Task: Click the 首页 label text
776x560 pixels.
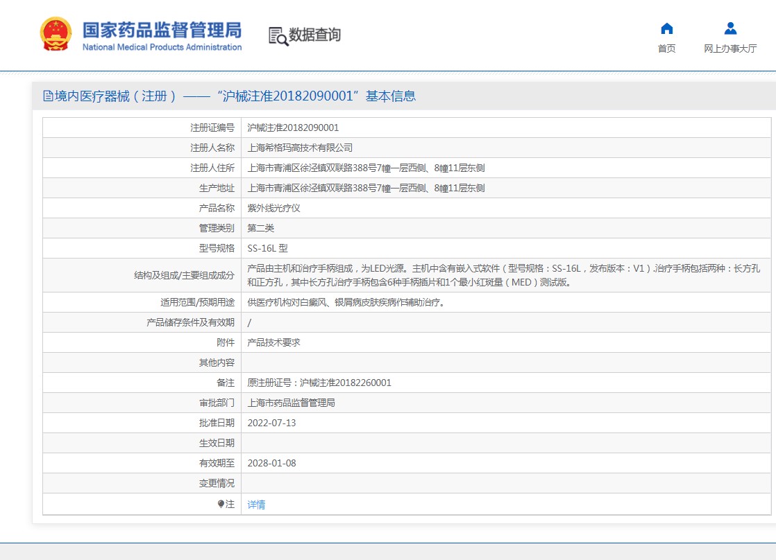Action: [666, 49]
